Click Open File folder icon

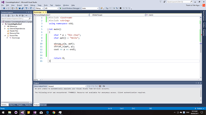(x=17, y=8)
